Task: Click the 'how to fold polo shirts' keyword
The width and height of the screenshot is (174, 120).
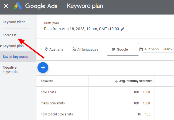Action: 57,114
